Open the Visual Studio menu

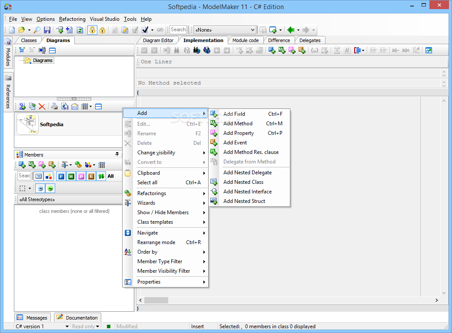tap(104, 19)
